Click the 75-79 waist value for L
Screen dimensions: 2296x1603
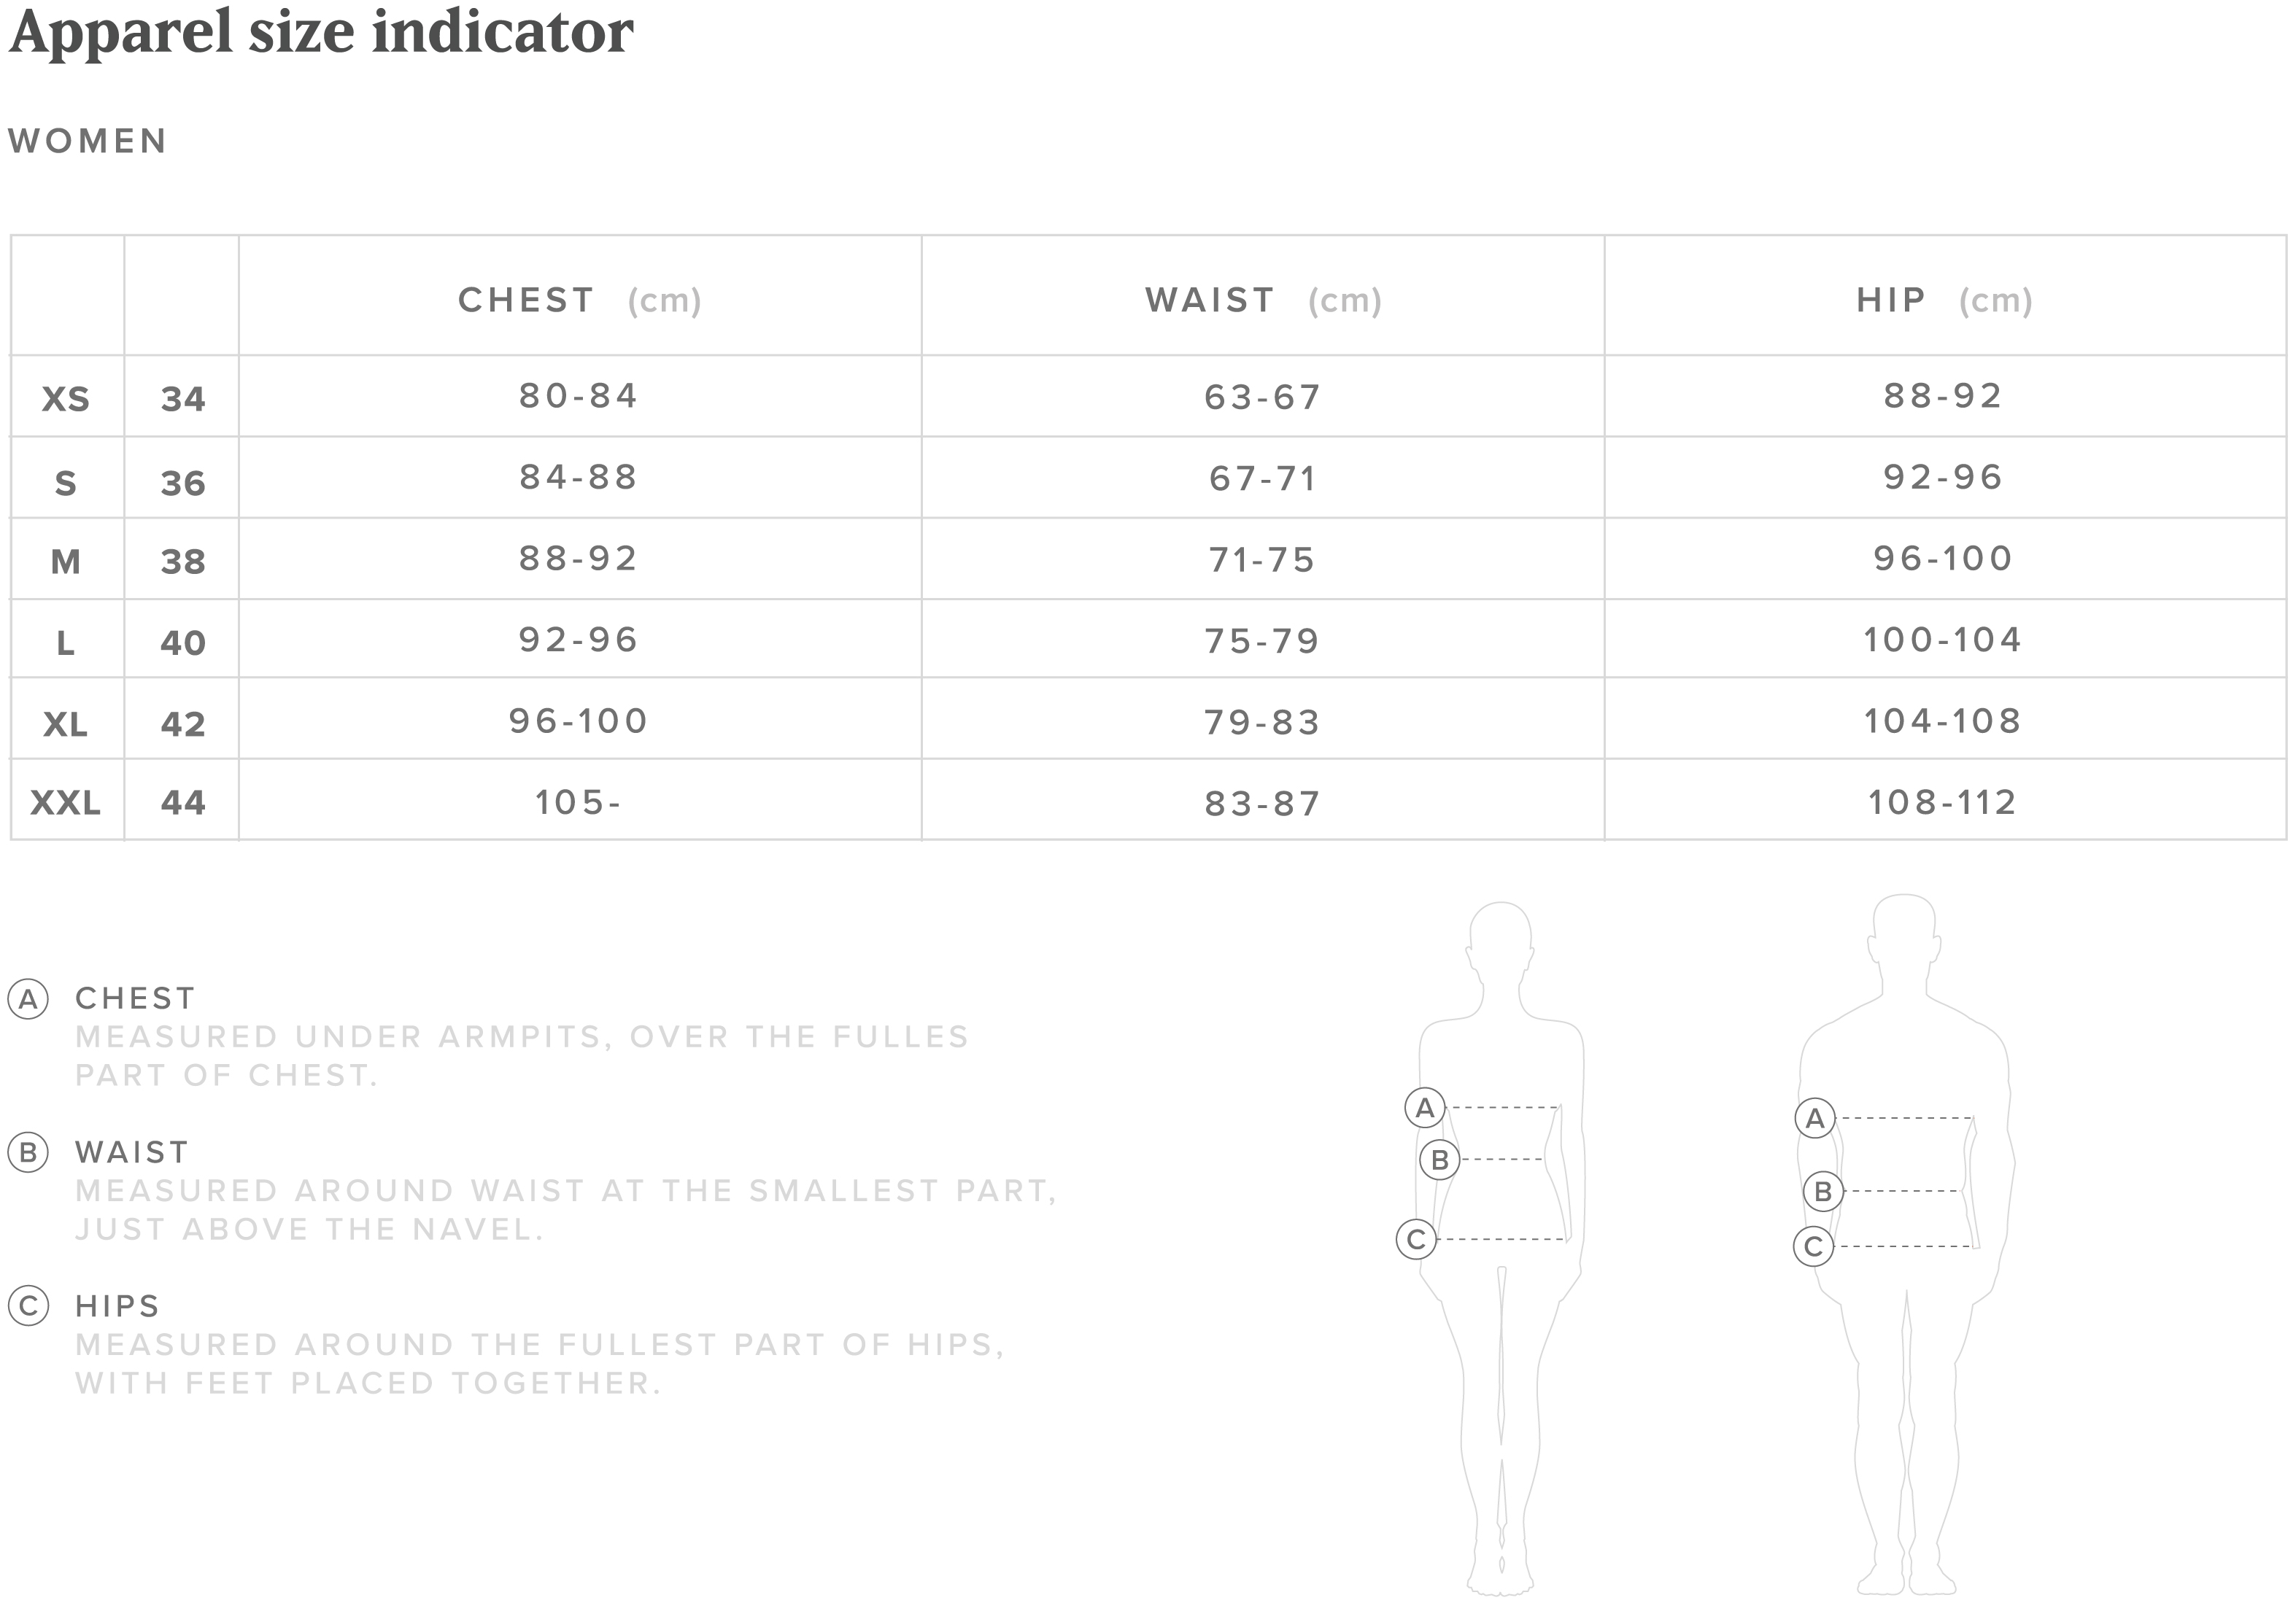coord(1262,642)
